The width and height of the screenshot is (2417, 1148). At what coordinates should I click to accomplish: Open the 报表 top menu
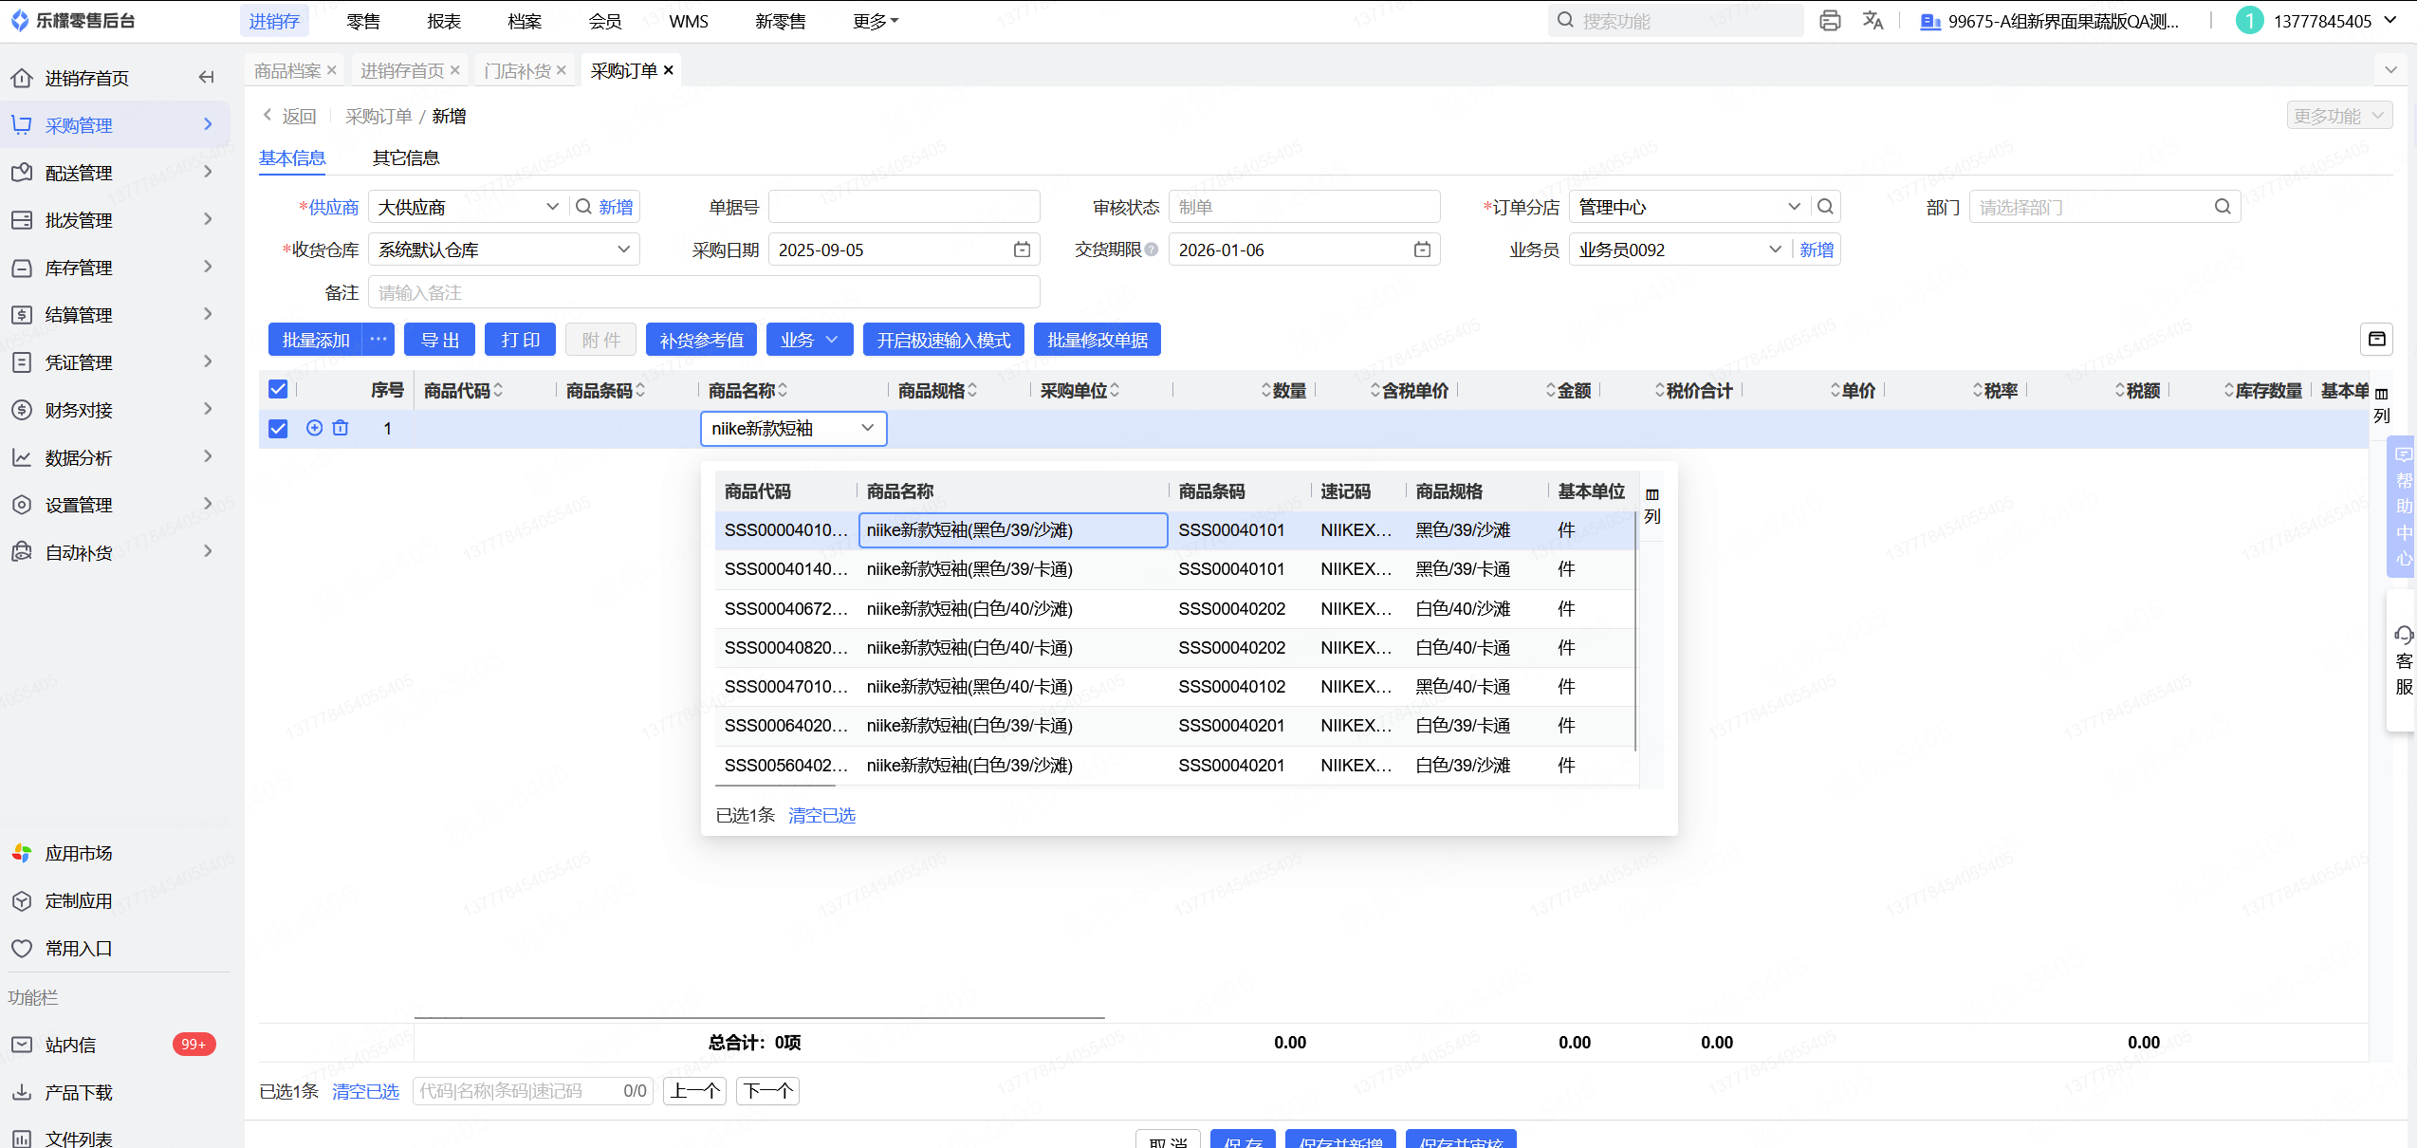(x=444, y=21)
